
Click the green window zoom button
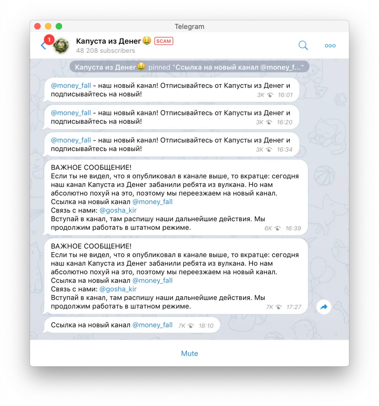tap(59, 26)
